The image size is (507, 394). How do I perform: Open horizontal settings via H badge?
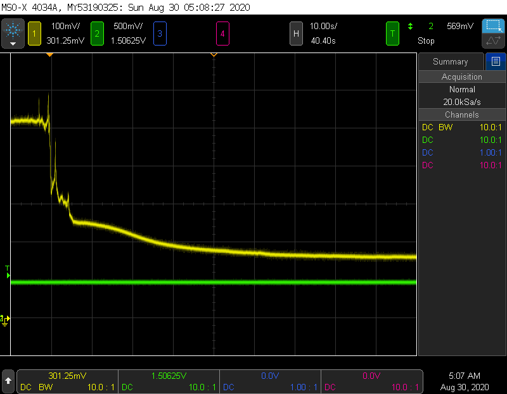[x=295, y=33]
